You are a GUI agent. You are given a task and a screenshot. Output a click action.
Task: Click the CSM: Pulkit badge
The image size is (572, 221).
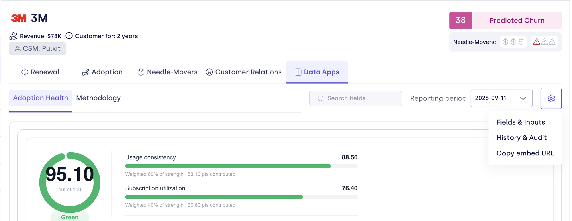click(x=38, y=48)
